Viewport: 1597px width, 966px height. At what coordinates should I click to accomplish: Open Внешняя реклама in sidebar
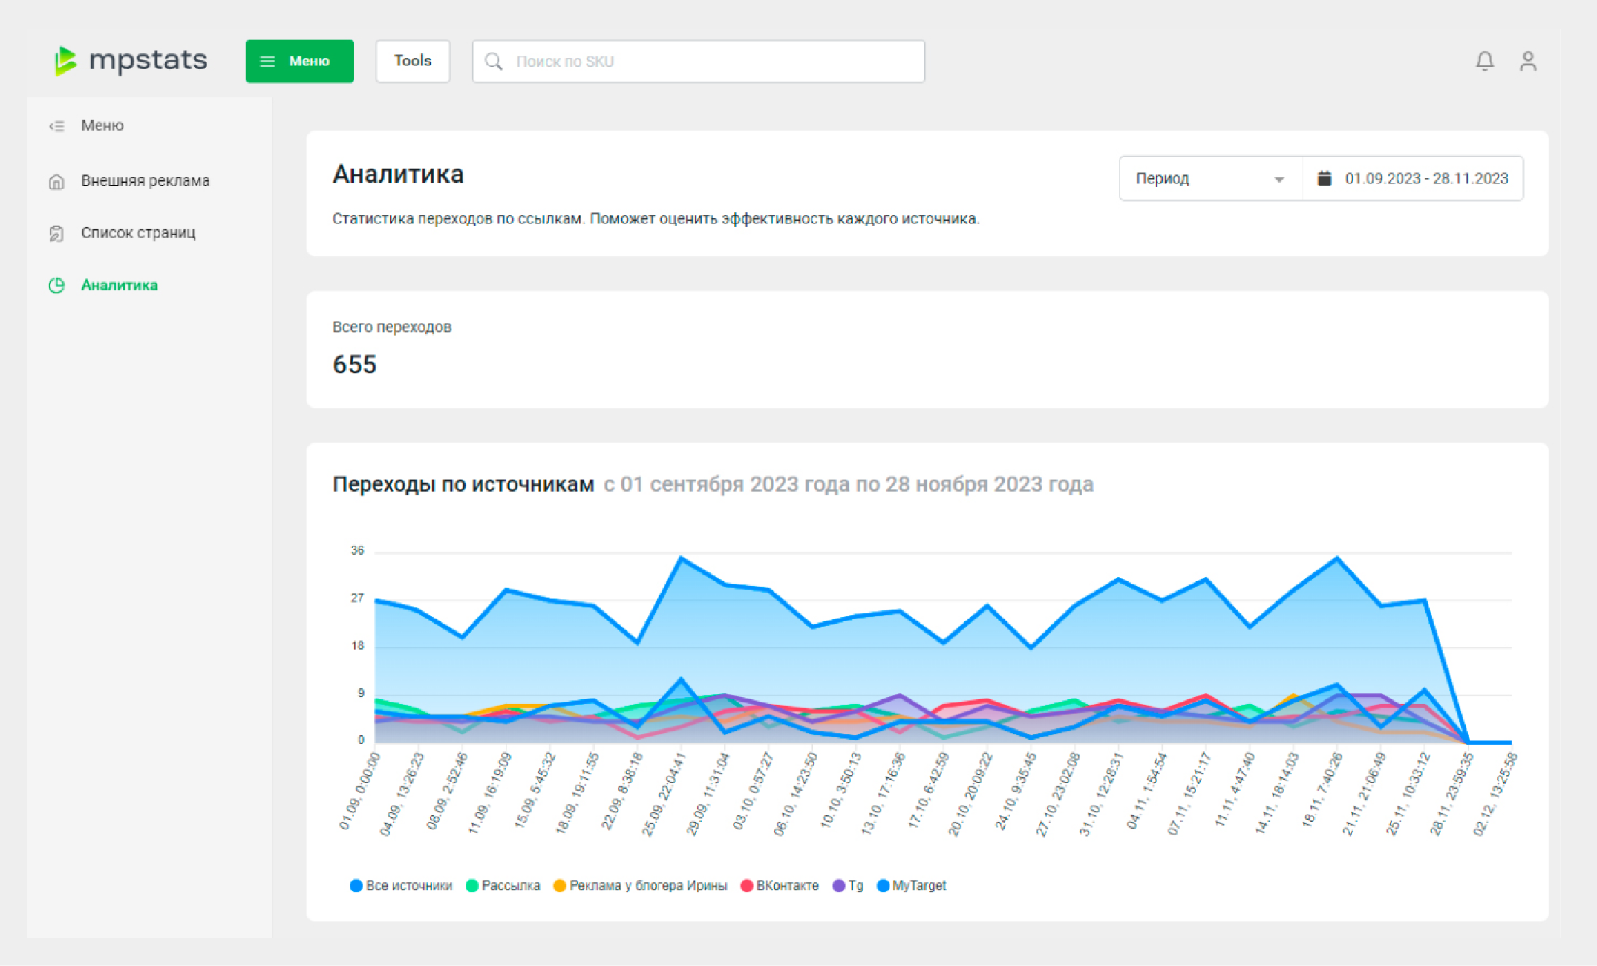[146, 180]
